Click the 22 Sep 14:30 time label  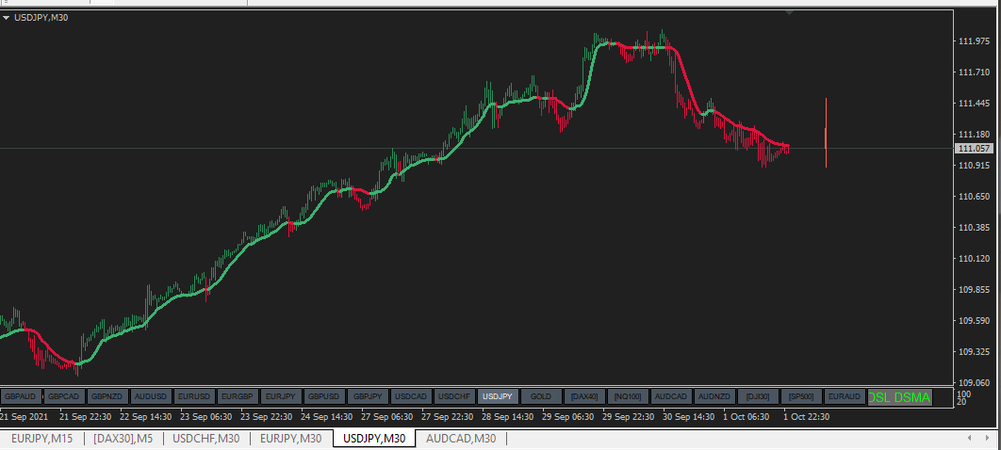coord(145,417)
